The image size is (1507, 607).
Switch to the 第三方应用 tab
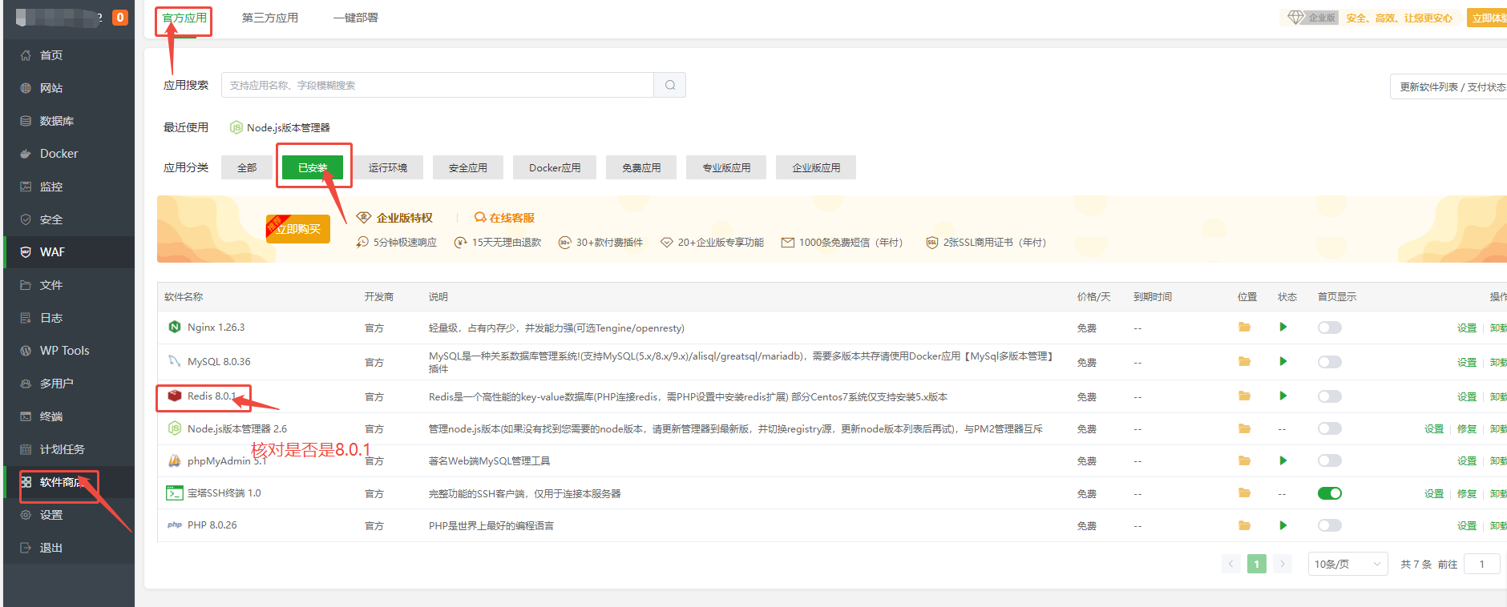(270, 18)
